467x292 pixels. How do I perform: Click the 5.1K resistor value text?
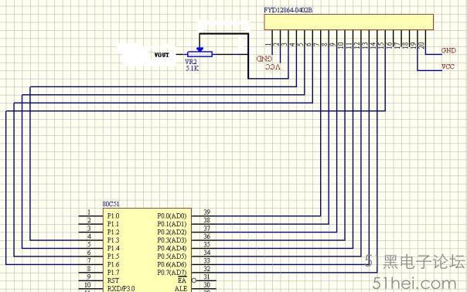pos(192,69)
